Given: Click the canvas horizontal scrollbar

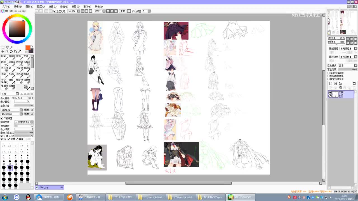Looking at the screenshot, I should click(178, 183).
